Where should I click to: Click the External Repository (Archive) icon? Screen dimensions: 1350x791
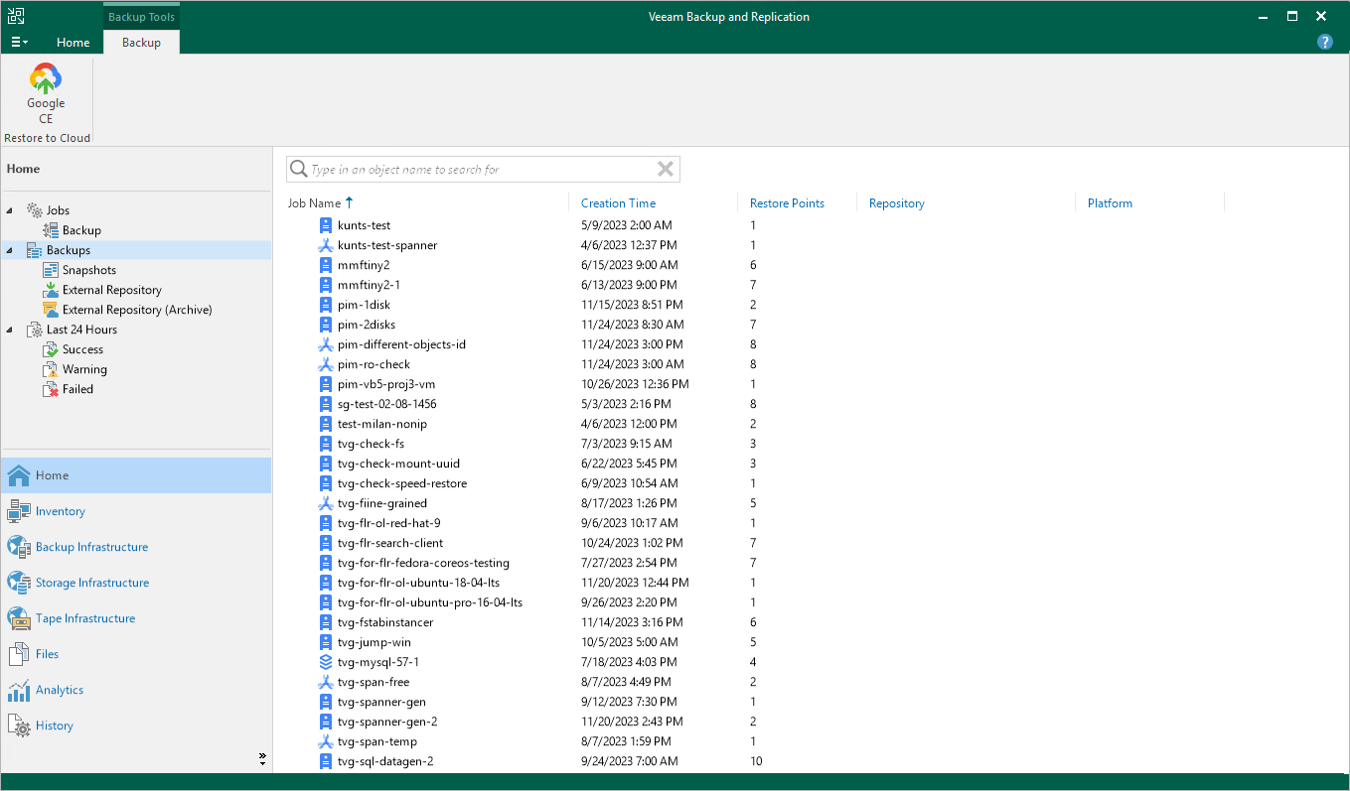click(x=52, y=310)
